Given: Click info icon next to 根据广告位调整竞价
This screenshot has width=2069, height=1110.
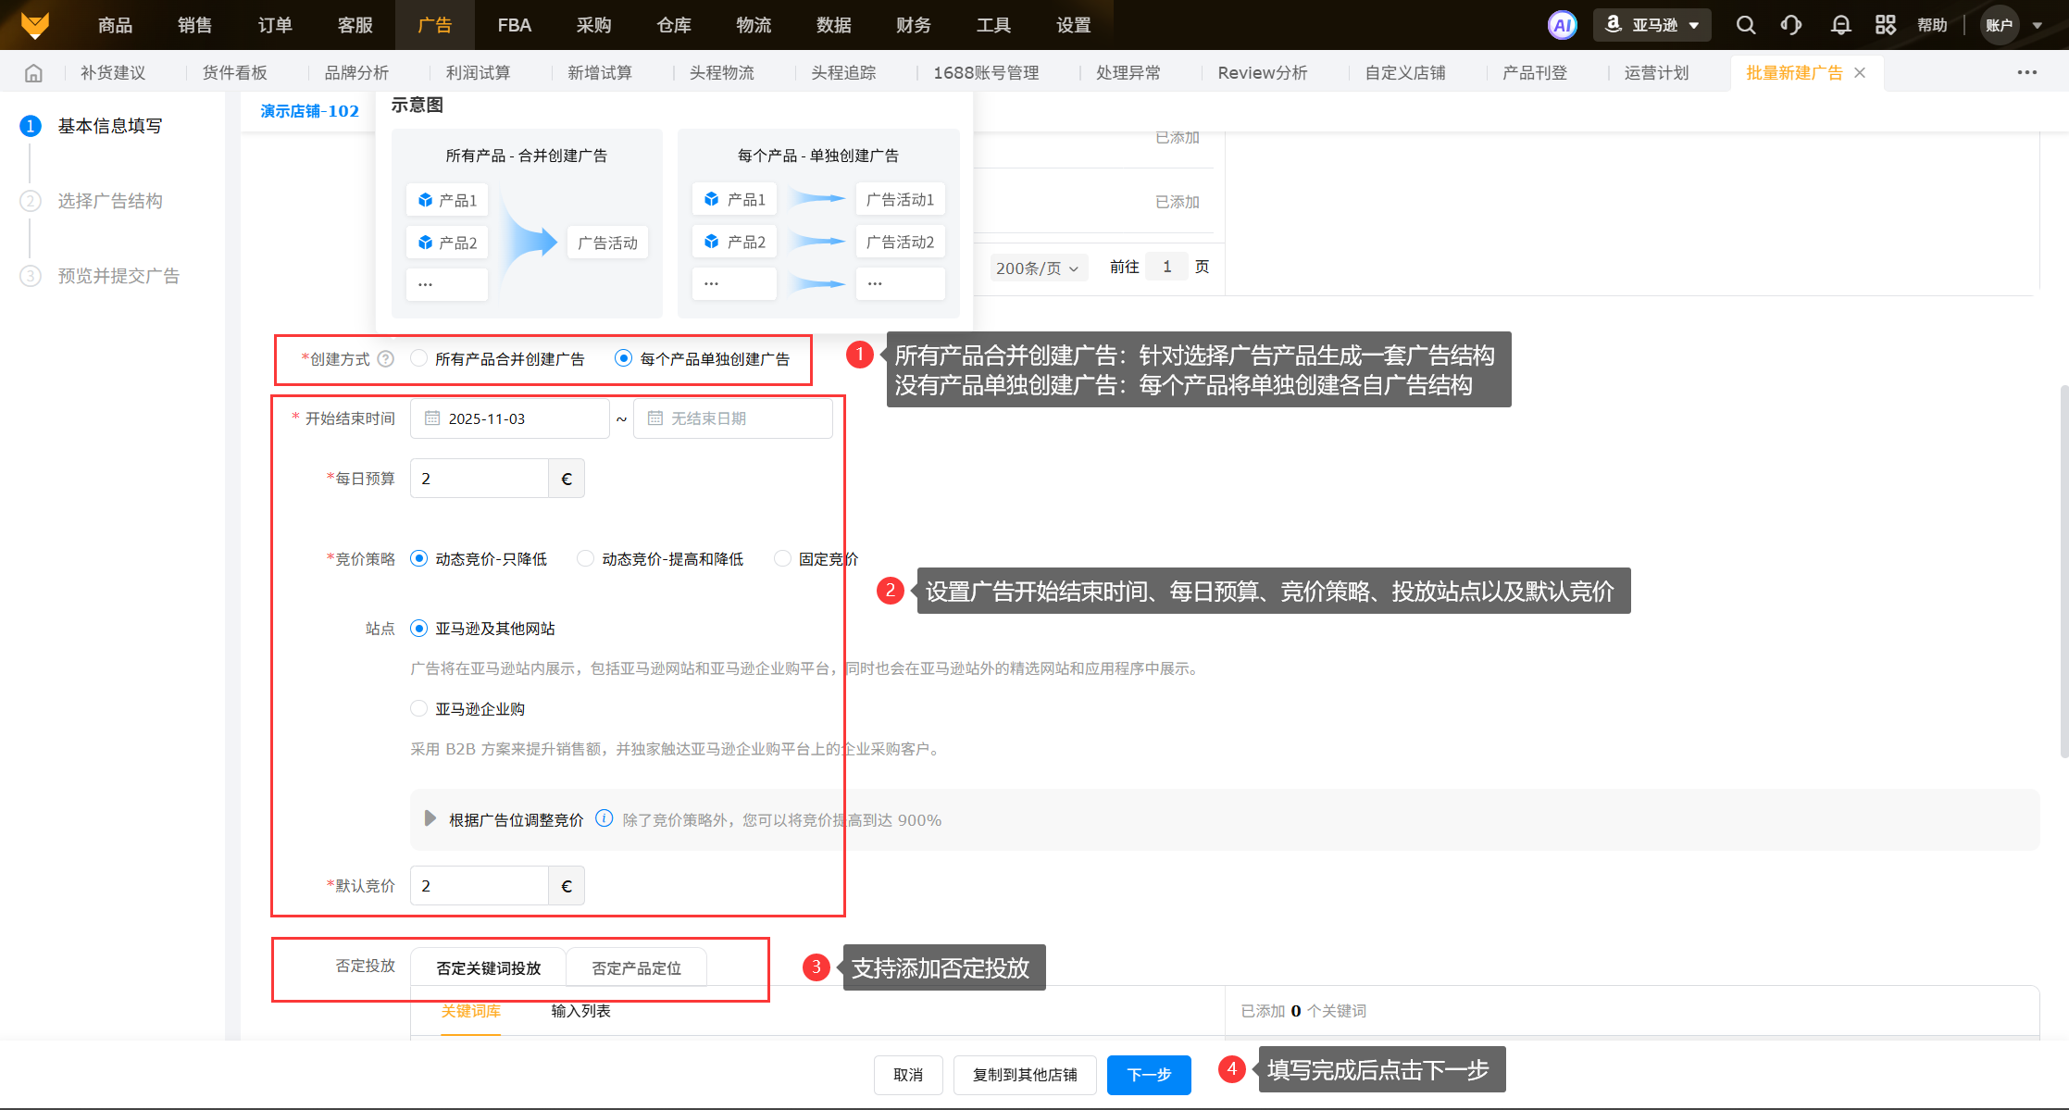Looking at the screenshot, I should tap(604, 818).
